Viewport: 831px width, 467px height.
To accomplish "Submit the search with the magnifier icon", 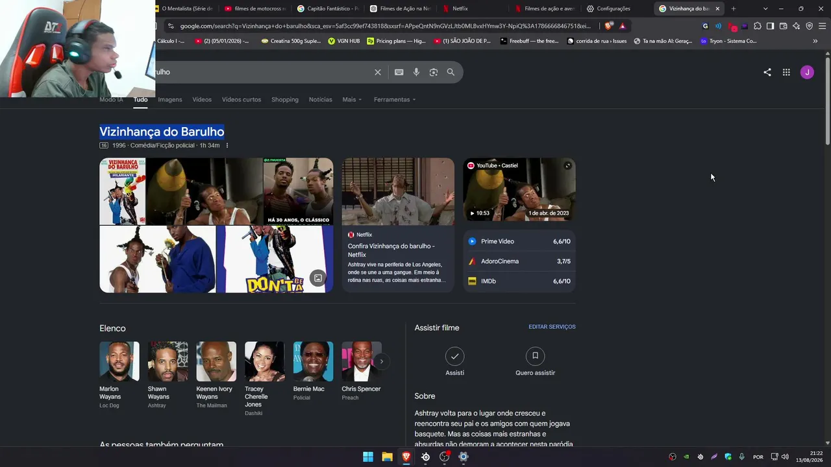I will tap(451, 72).
